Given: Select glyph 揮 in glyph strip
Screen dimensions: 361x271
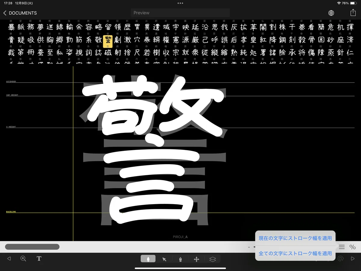Looking at the screenshot, I should coord(350,27).
